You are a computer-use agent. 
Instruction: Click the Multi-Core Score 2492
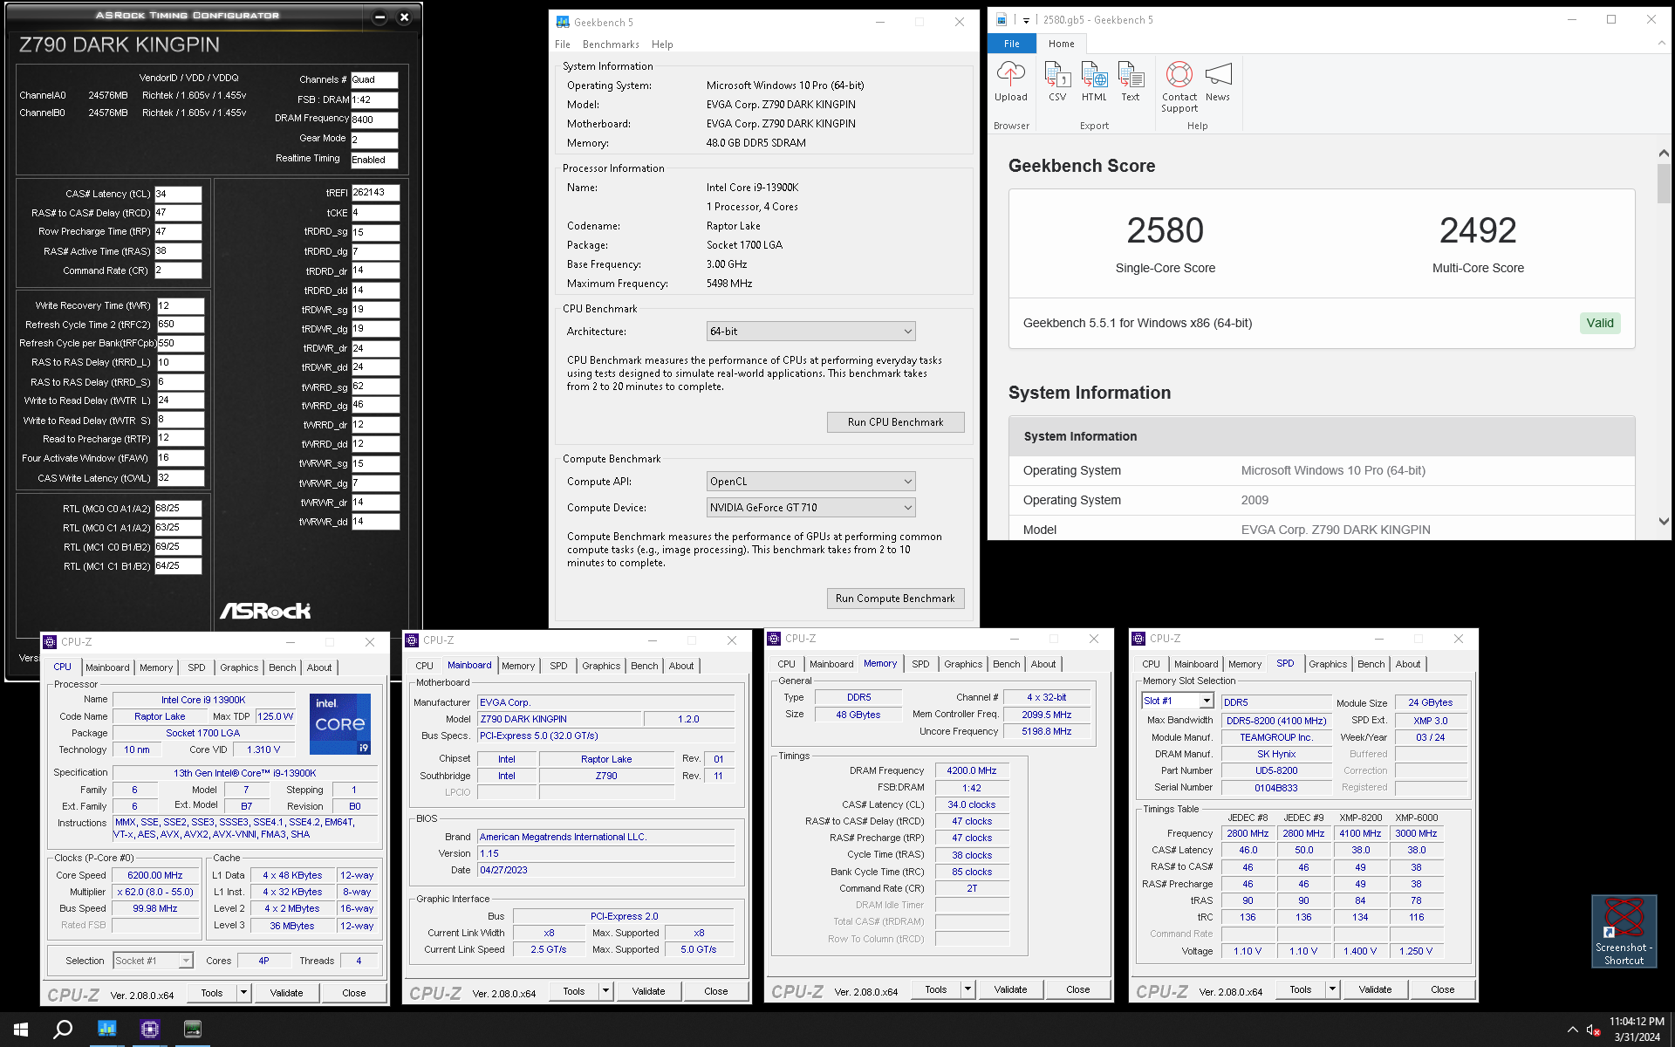coord(1478,230)
